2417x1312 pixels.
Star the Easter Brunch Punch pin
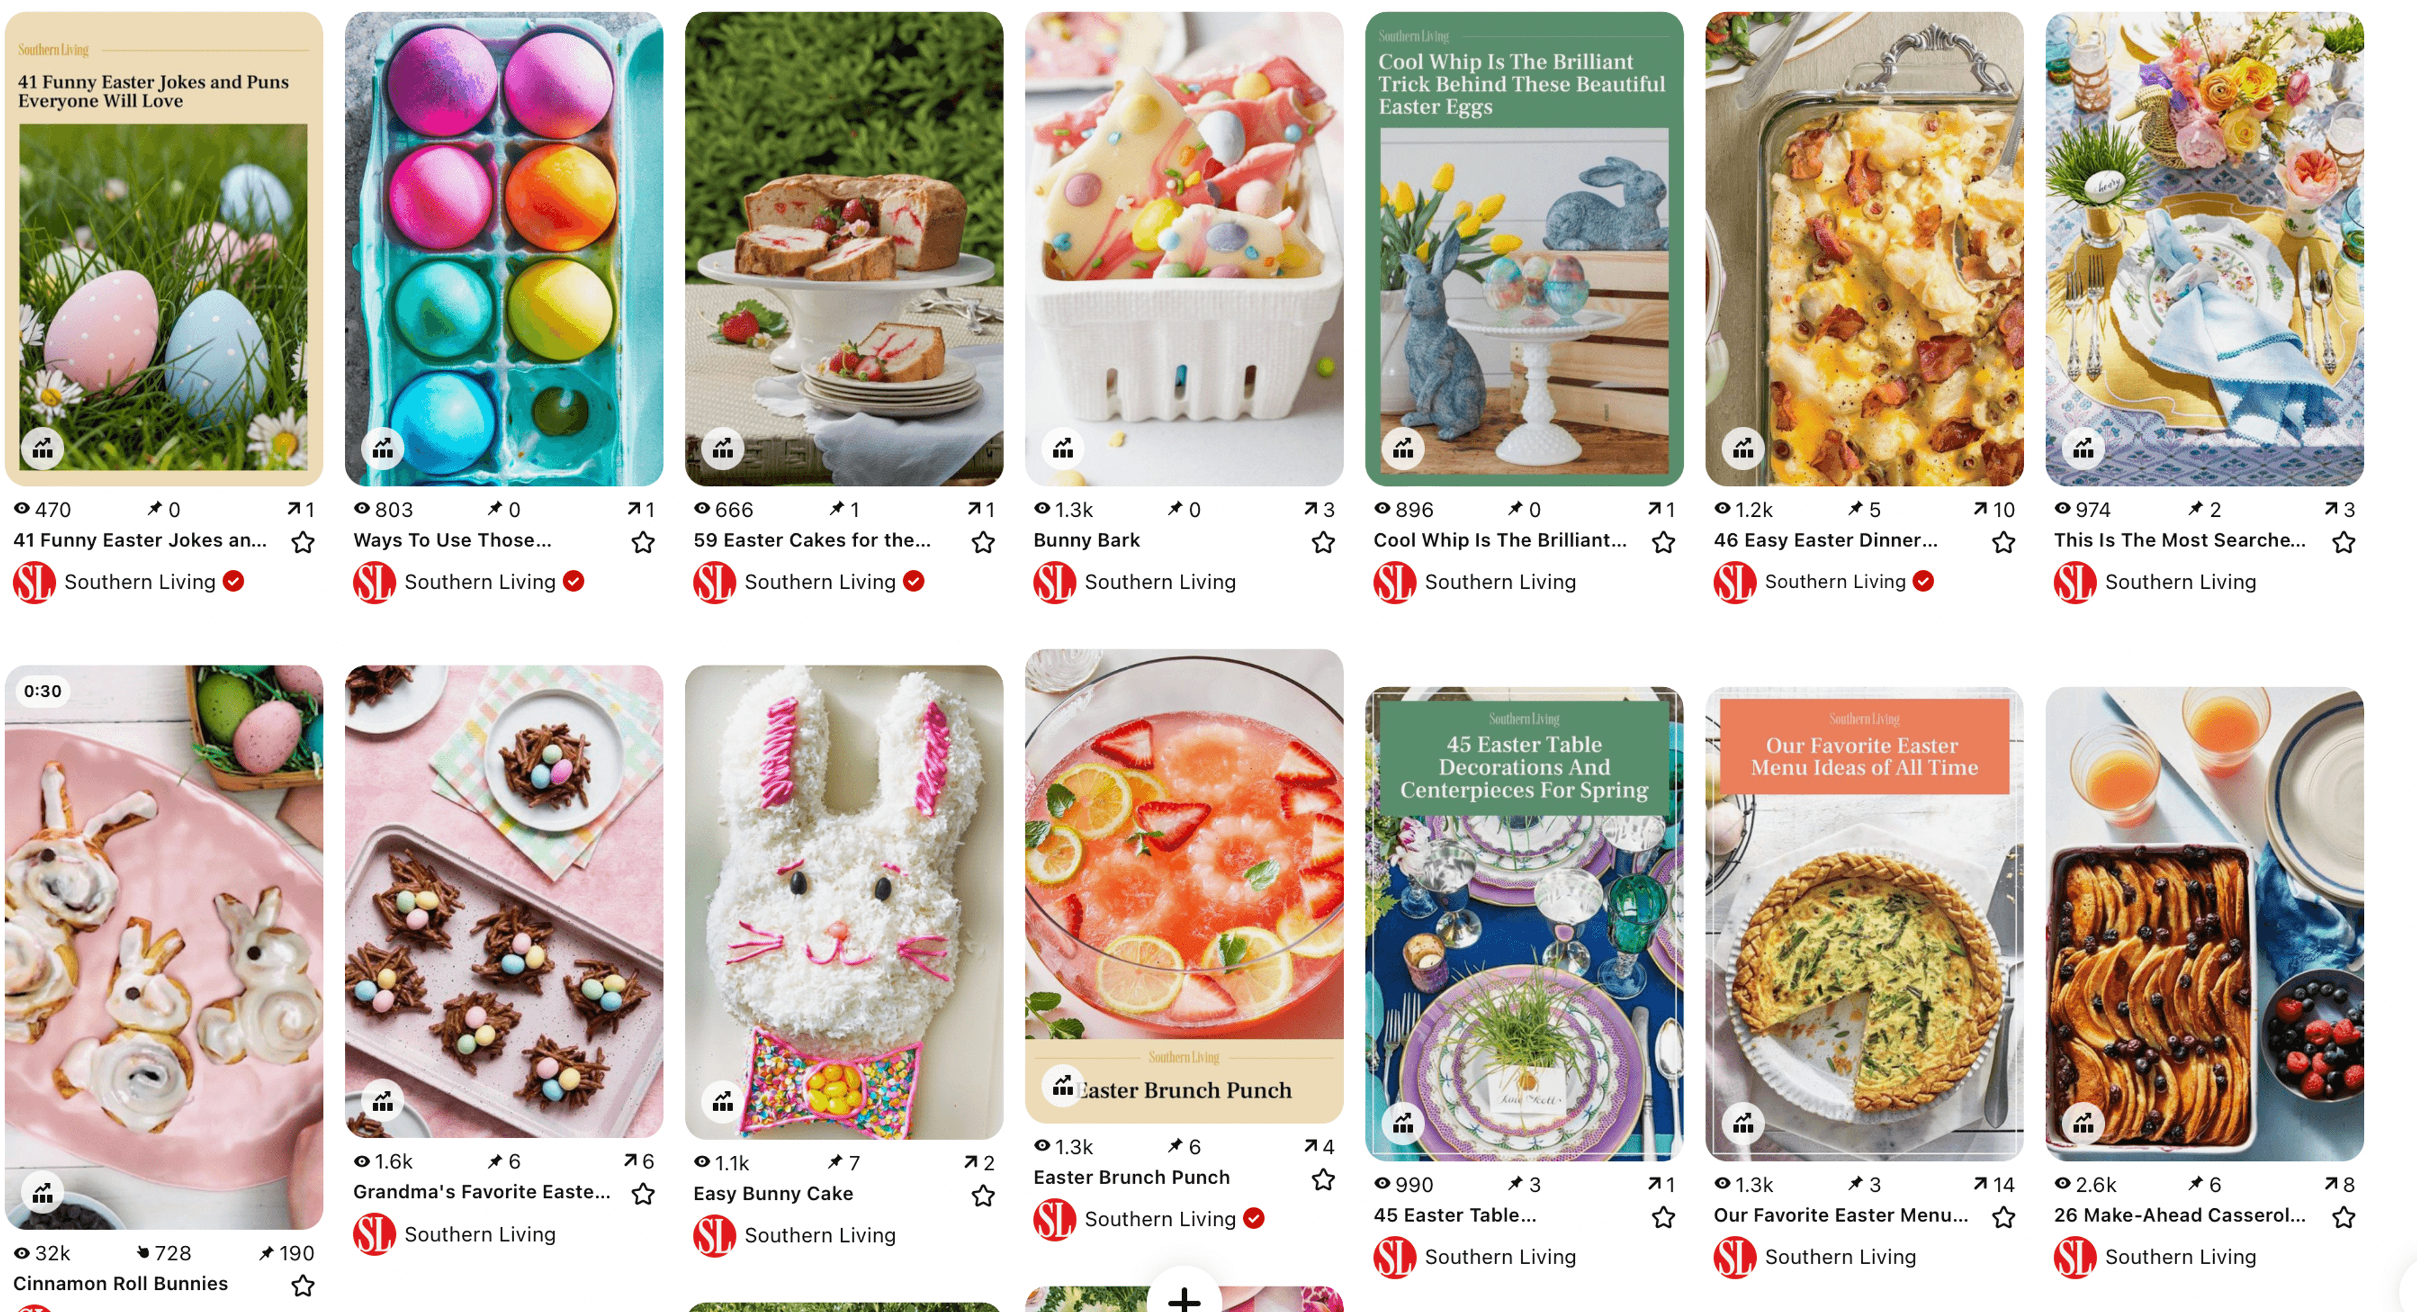coord(1323,1180)
